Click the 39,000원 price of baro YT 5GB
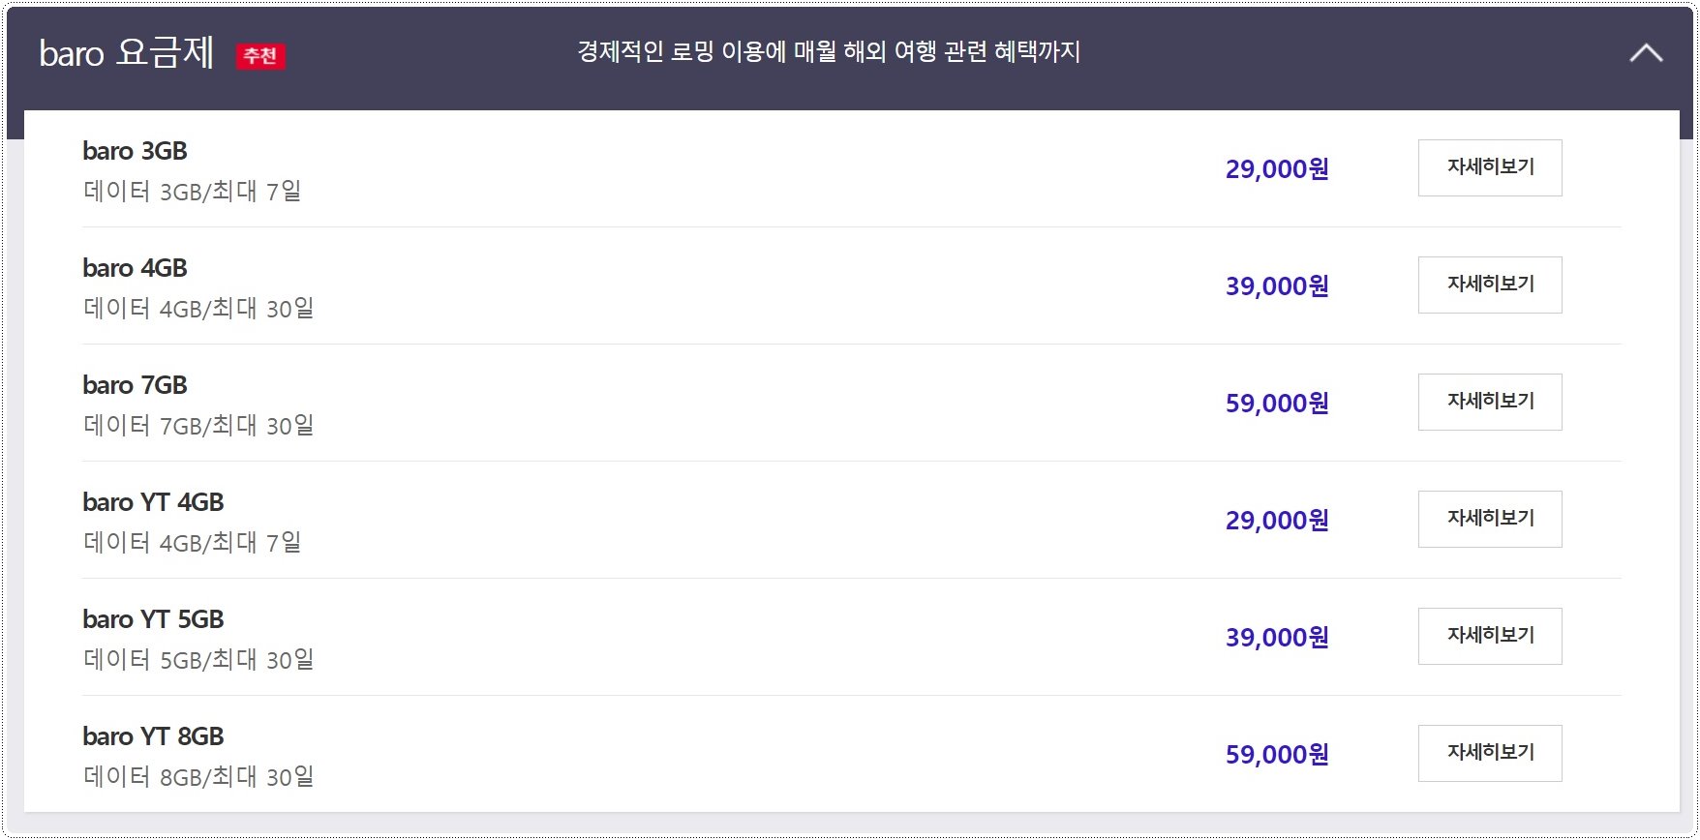This screenshot has width=1700, height=840. click(1277, 638)
